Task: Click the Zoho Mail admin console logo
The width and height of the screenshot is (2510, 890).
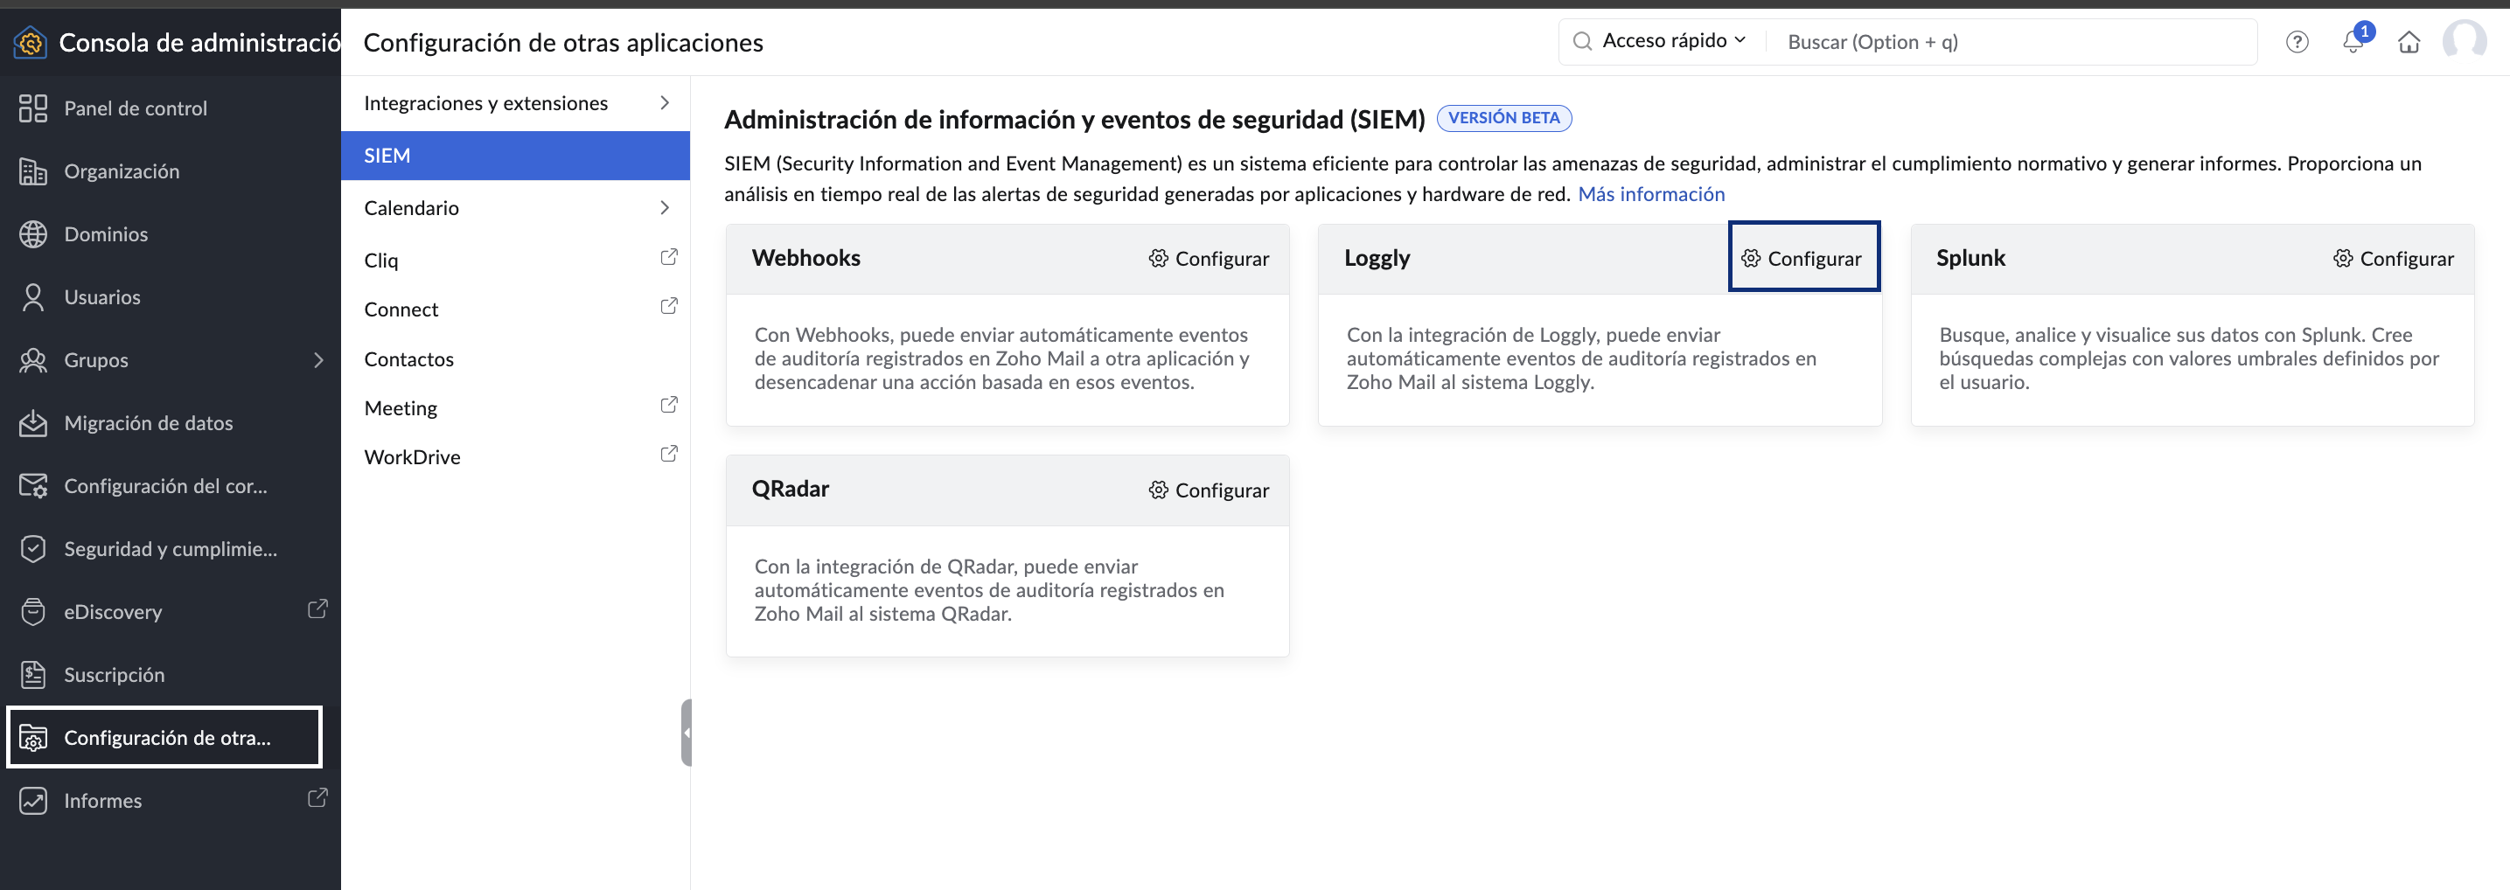Action: click(31, 42)
